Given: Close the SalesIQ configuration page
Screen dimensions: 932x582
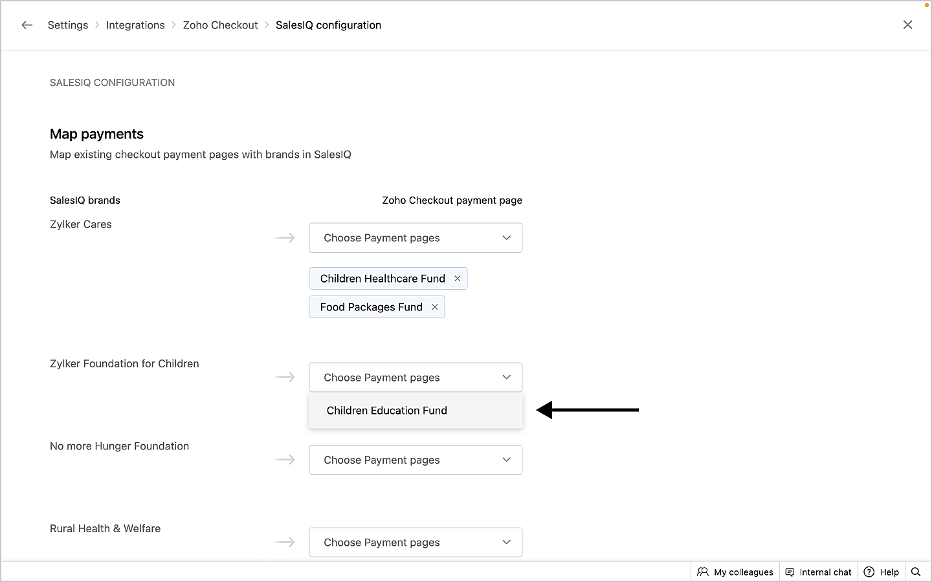Looking at the screenshot, I should [x=907, y=25].
